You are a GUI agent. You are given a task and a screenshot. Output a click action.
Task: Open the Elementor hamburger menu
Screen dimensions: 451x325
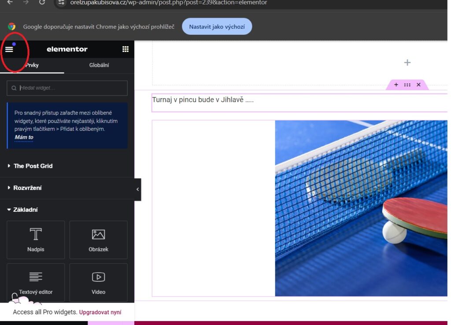(x=9, y=49)
